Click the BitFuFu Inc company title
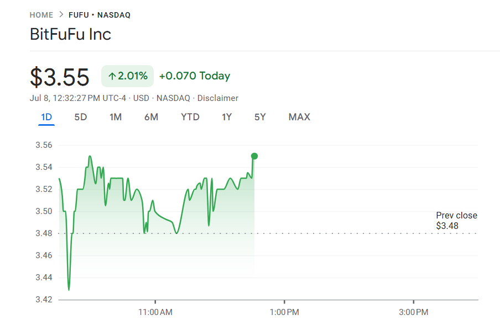The width and height of the screenshot is (500, 331). pos(70,35)
